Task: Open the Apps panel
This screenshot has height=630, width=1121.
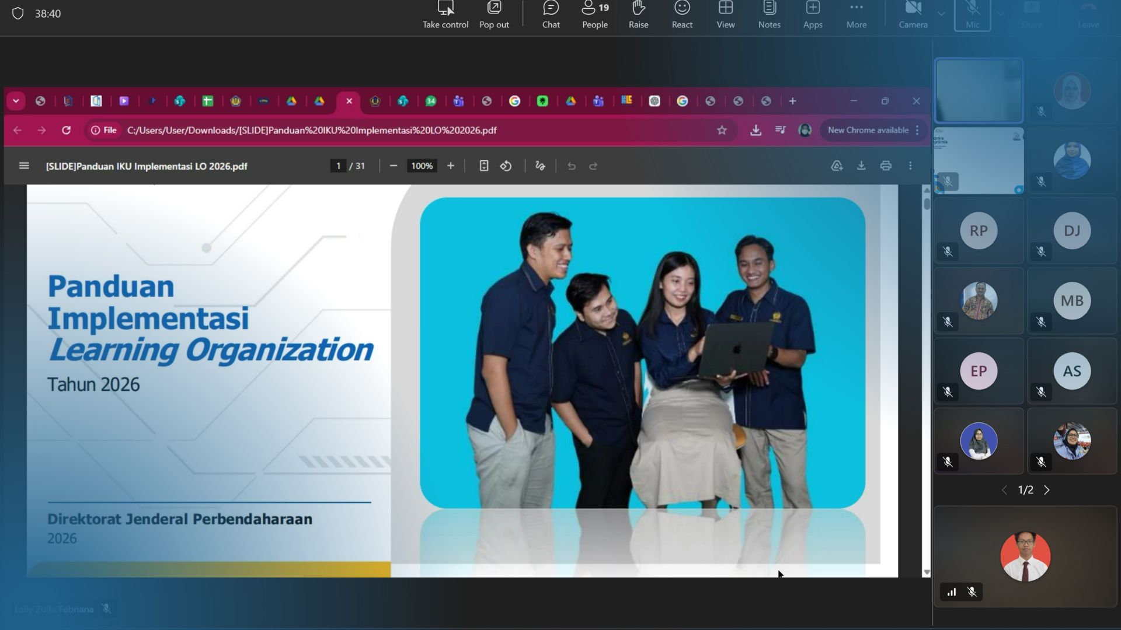Action: pyautogui.click(x=812, y=15)
